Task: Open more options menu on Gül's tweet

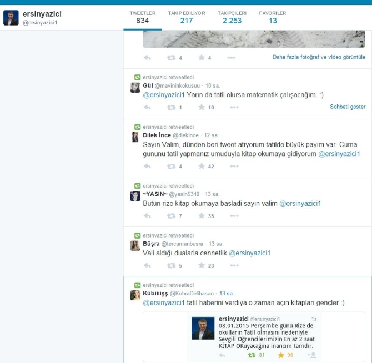Action: 231,107
